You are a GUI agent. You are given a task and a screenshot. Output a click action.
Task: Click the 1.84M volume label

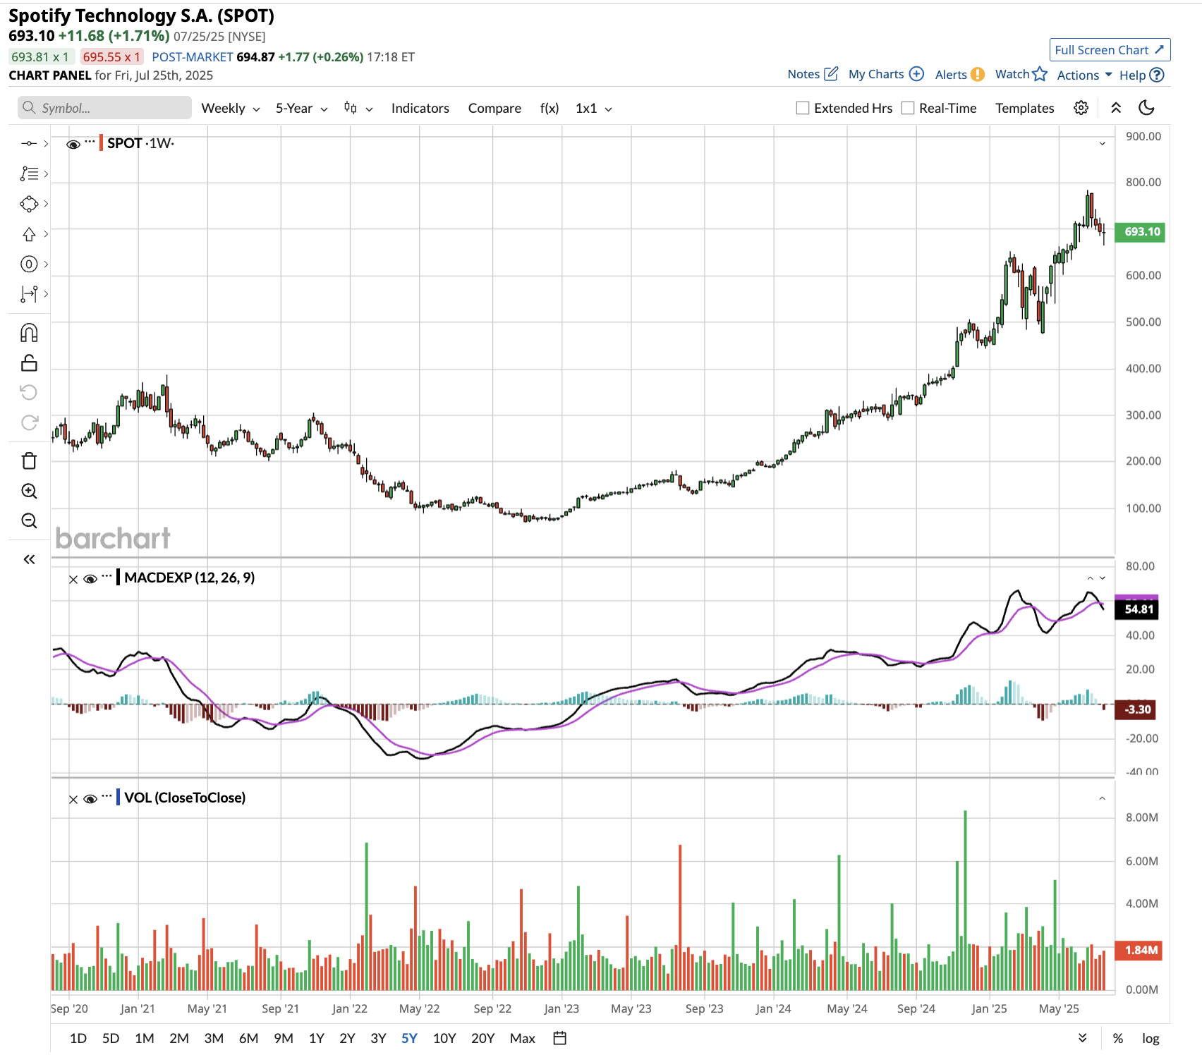click(x=1139, y=951)
